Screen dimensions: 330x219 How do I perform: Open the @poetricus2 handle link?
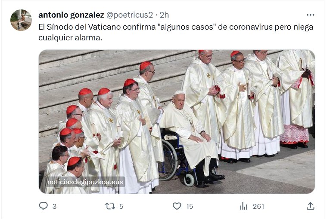[x=129, y=15]
